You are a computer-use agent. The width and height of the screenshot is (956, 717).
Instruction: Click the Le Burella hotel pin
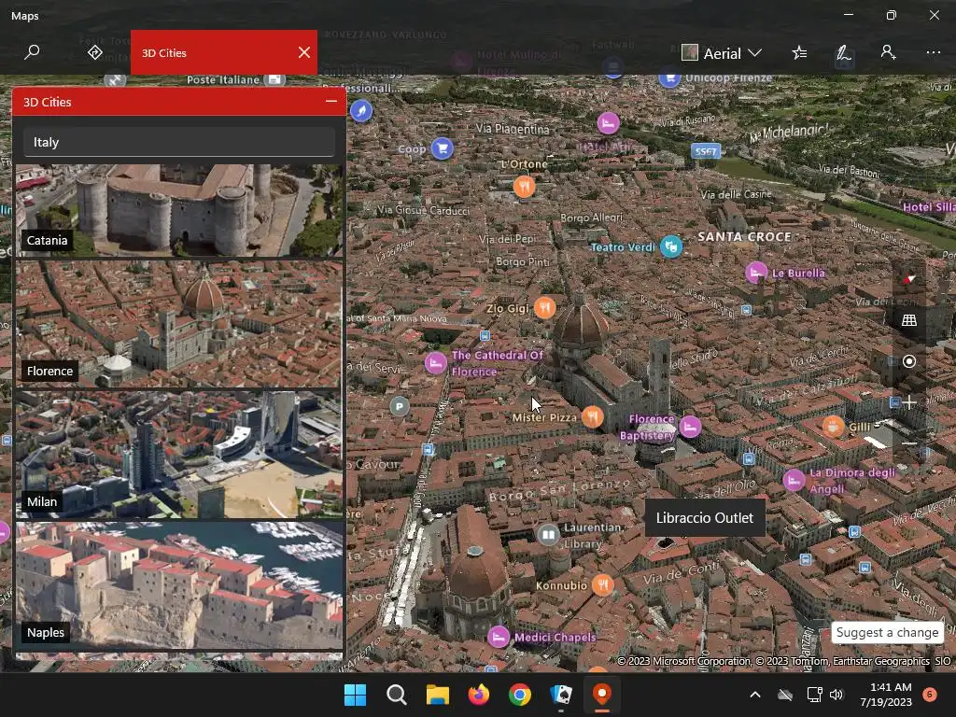[x=756, y=272]
